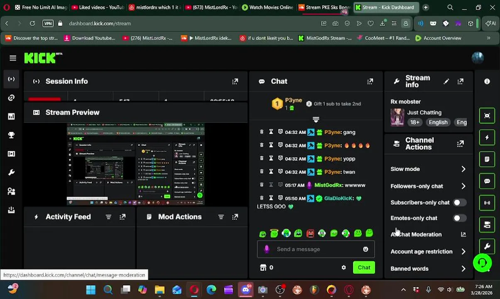The height and width of the screenshot is (299, 500).
Task: Open a new browser tab
Action: click(x=426, y=7)
